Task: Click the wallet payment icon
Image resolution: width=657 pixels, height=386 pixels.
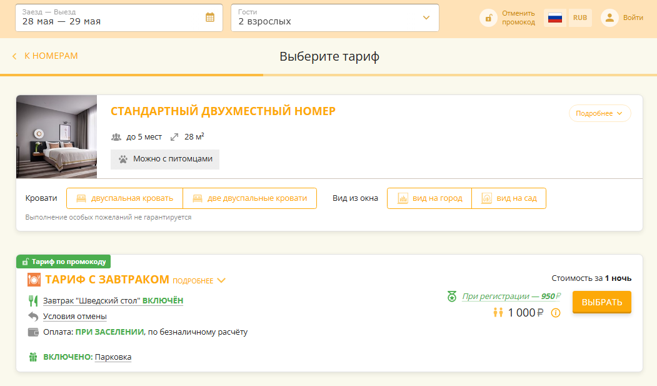Action: [33, 332]
